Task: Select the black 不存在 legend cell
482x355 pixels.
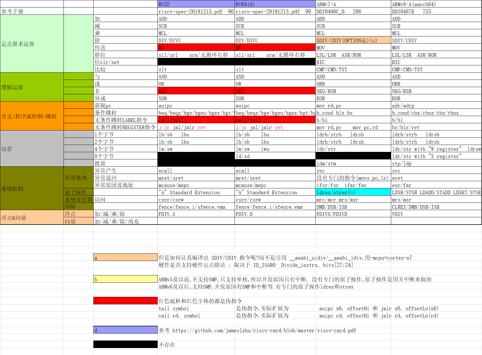Action: click(x=125, y=344)
